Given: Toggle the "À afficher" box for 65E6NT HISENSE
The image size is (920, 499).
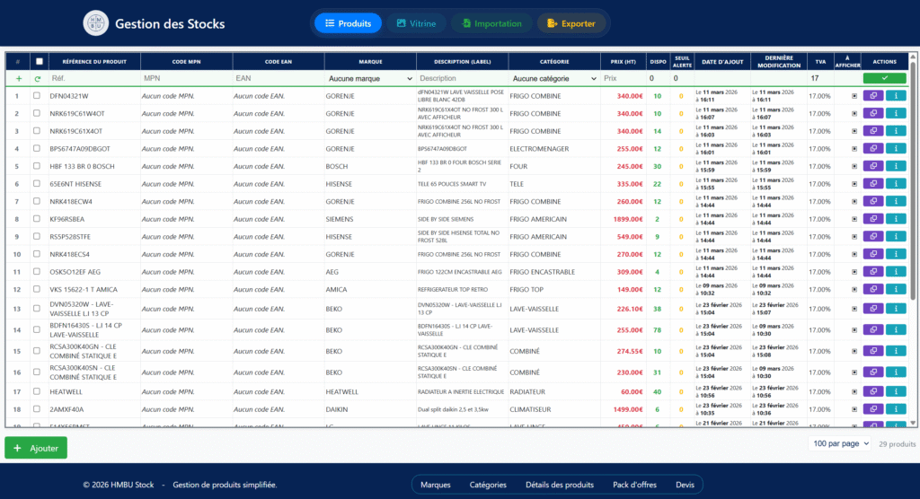Looking at the screenshot, I should [854, 184].
